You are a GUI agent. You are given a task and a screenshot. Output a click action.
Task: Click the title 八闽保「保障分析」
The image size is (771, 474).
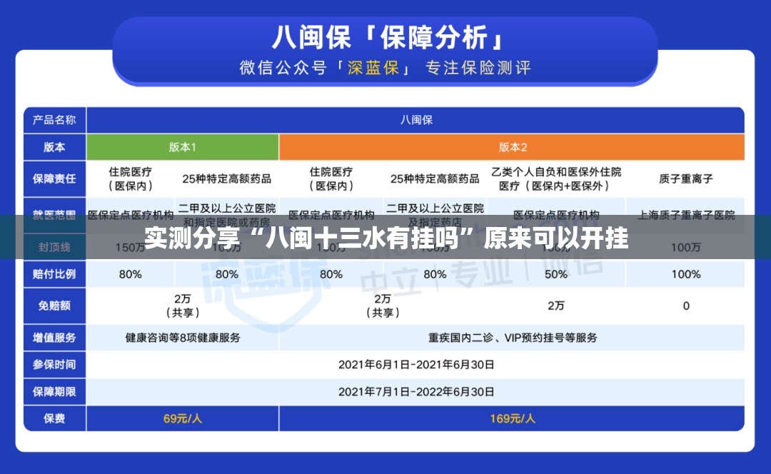(x=387, y=37)
